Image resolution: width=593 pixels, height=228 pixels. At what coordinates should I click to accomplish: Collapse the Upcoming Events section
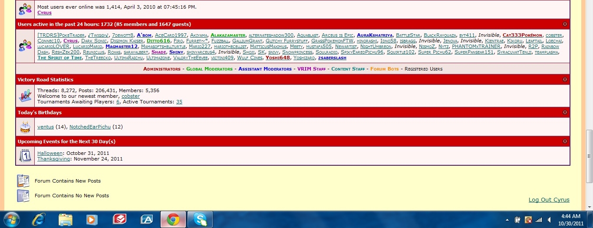[565, 141]
